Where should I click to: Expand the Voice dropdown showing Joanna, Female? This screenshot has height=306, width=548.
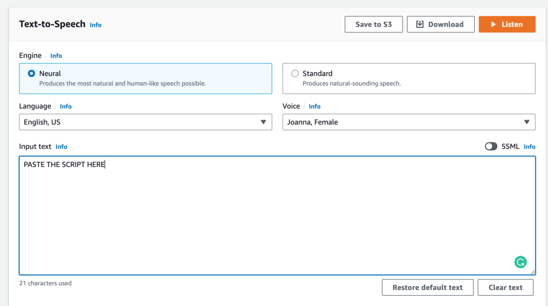[x=408, y=122]
